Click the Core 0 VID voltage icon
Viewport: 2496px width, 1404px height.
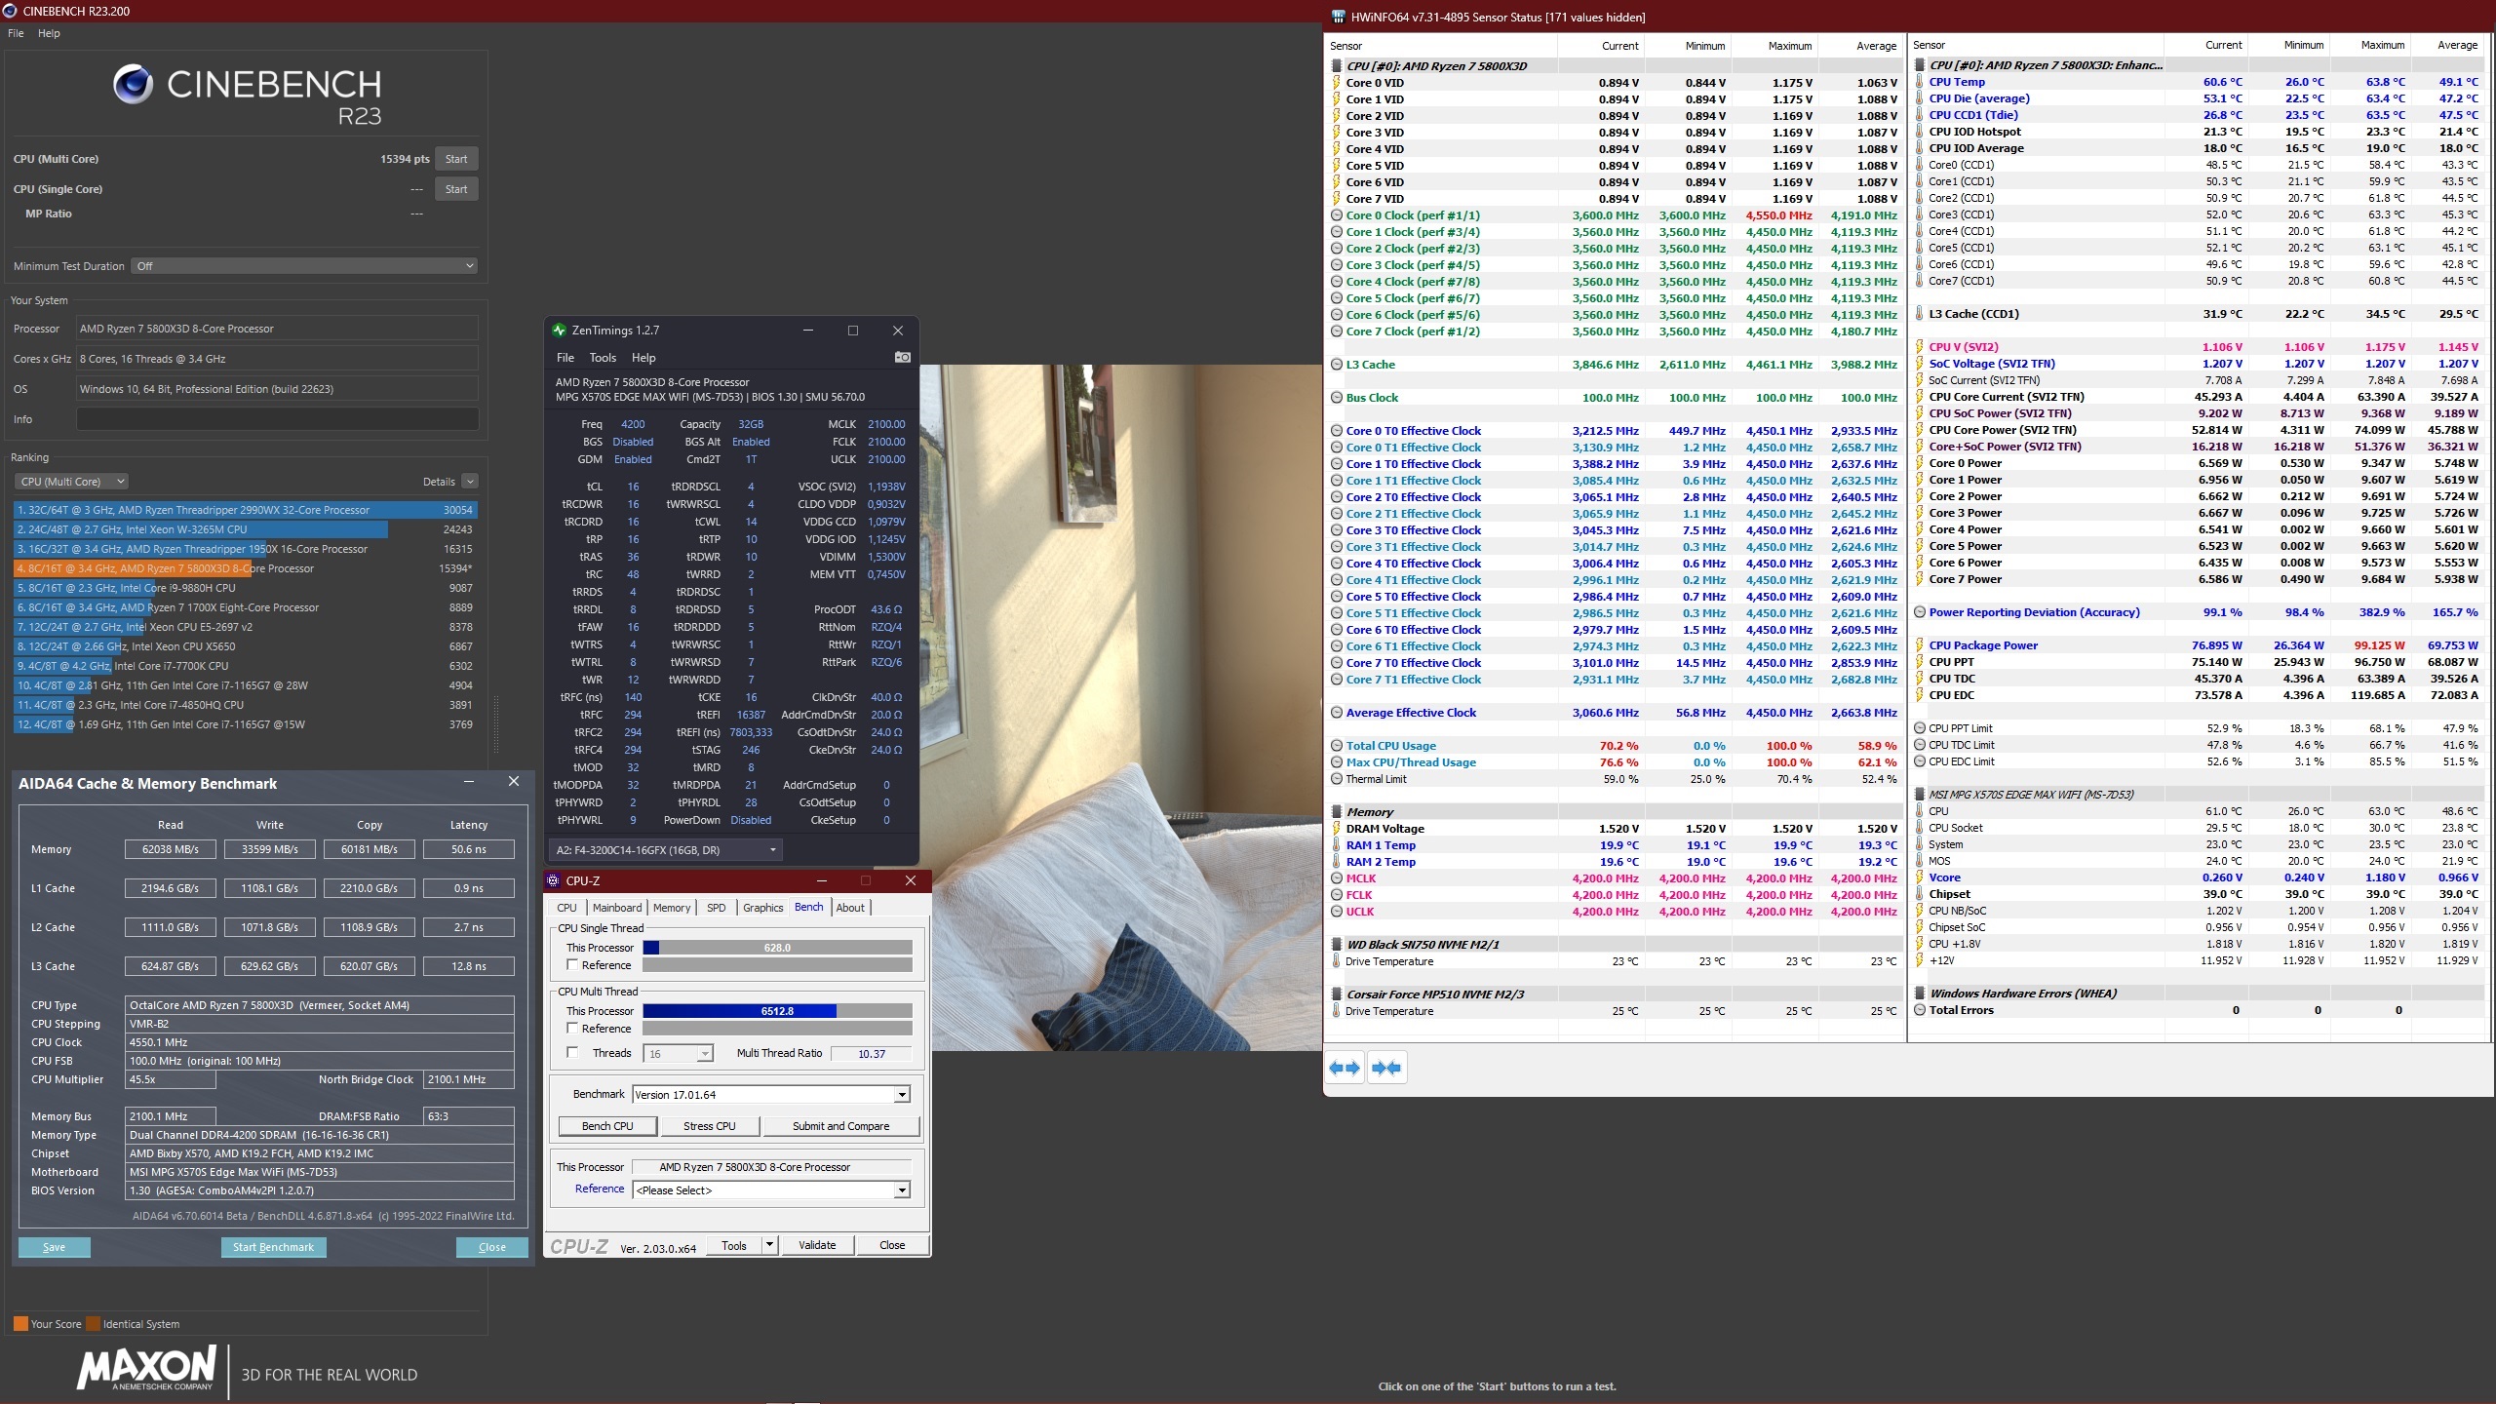[1337, 83]
